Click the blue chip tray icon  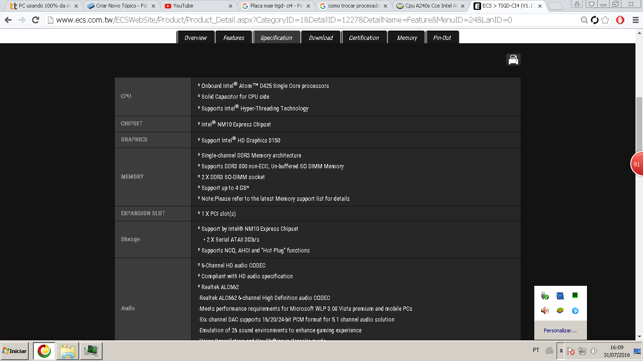tap(560, 296)
